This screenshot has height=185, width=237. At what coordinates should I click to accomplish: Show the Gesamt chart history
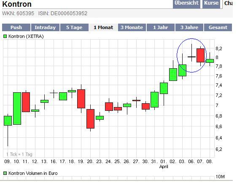click(x=218, y=27)
